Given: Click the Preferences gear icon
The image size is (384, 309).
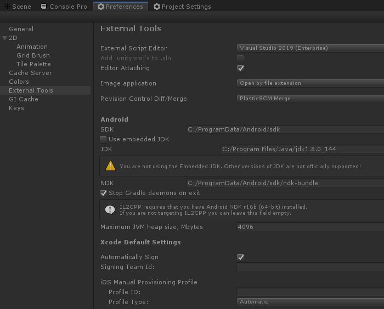Looking at the screenshot, I should point(100,7).
